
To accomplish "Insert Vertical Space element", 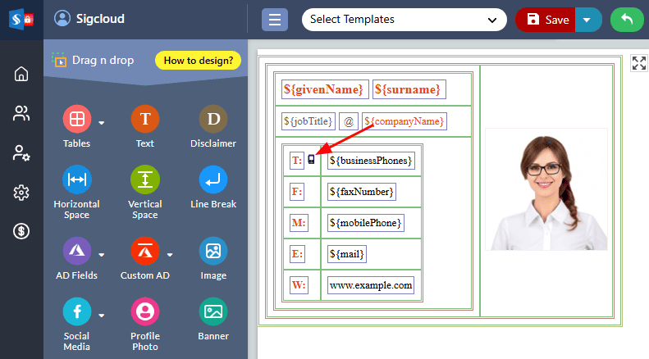I will pos(144,179).
